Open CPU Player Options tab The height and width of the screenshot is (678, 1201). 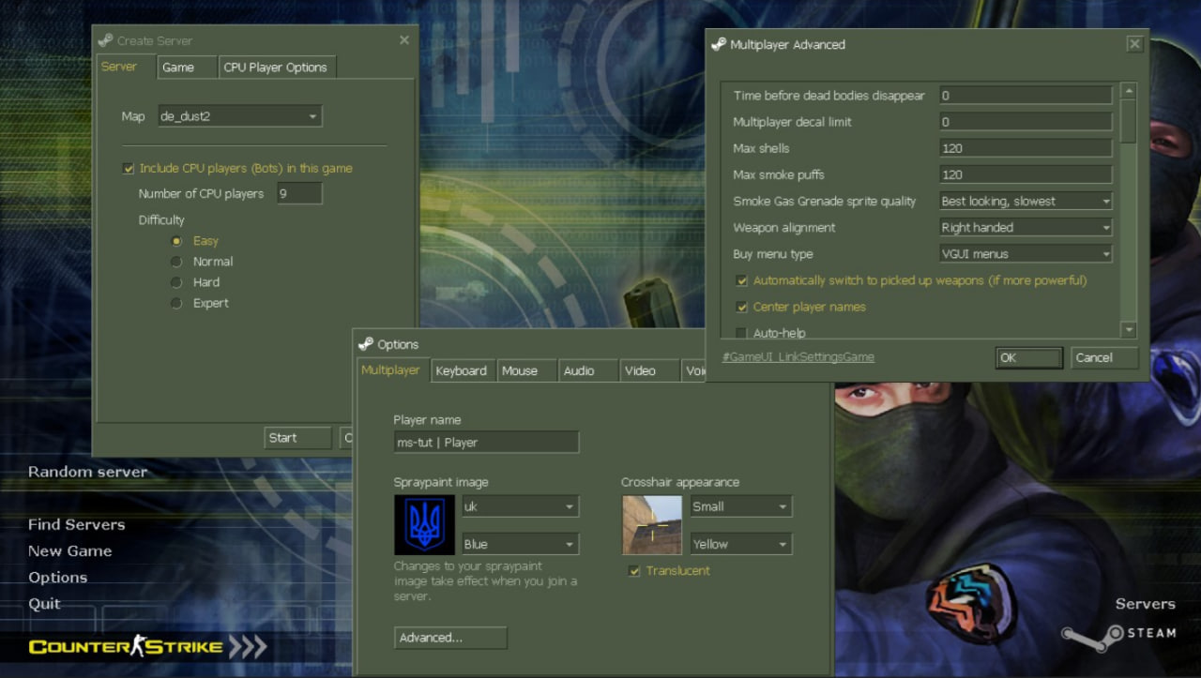point(276,68)
